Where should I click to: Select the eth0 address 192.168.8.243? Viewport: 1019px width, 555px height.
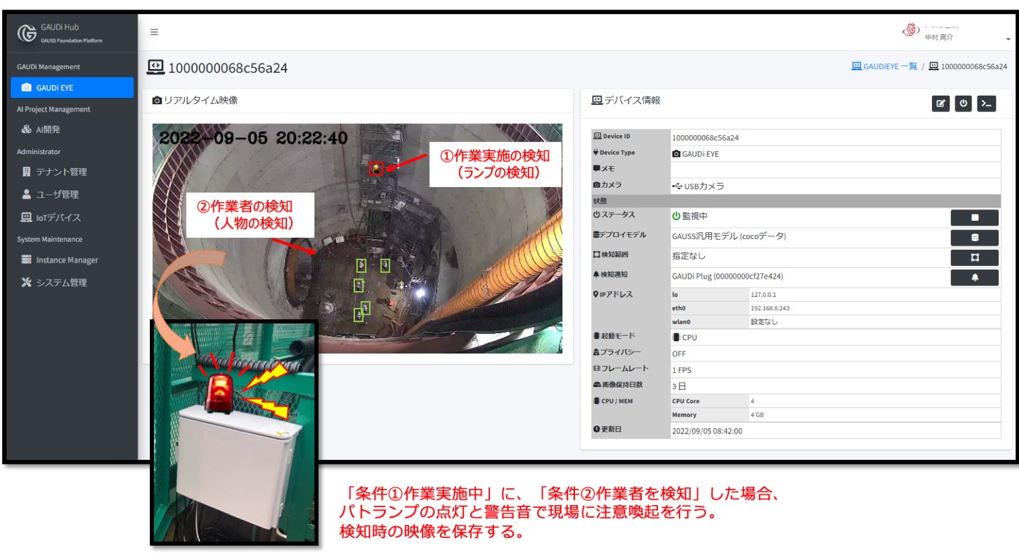tap(770, 309)
